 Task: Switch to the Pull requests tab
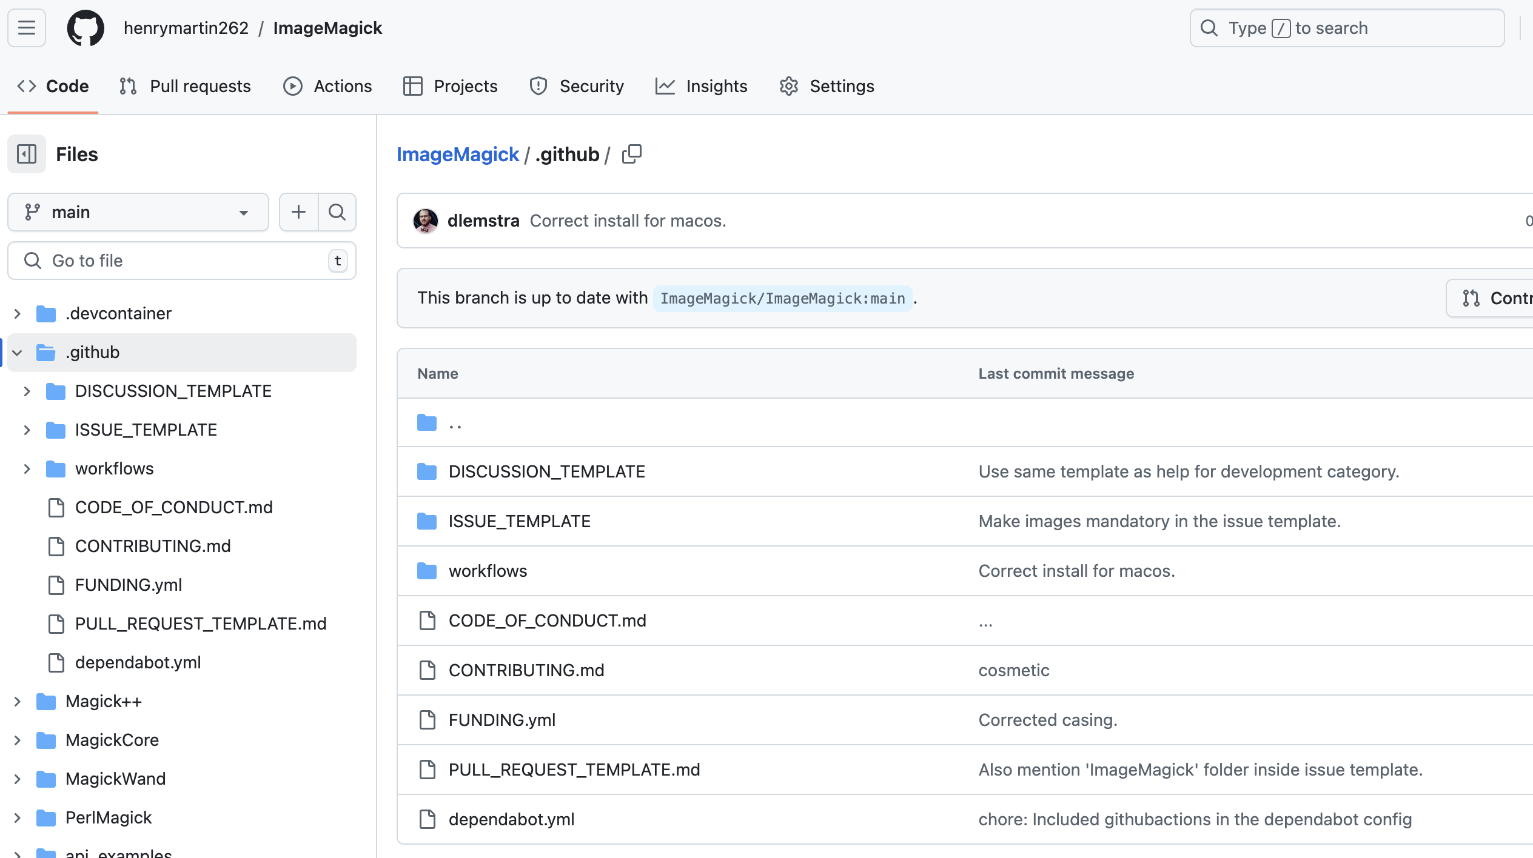186,86
